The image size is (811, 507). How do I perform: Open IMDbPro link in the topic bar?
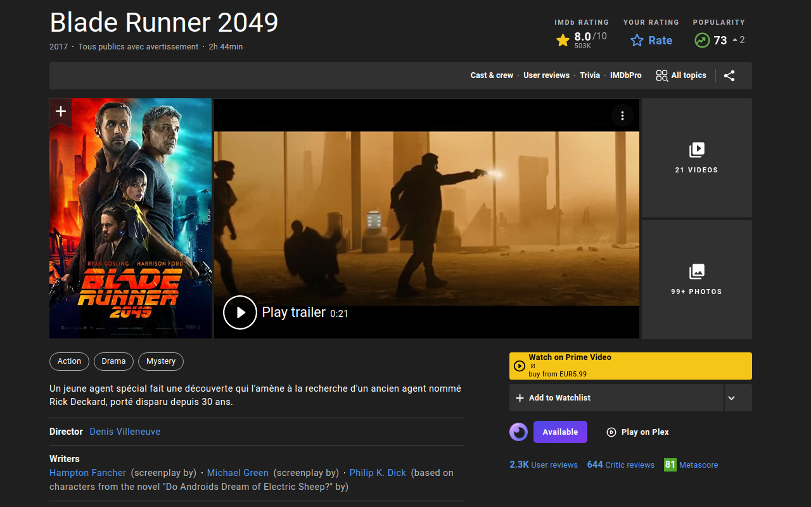(626, 75)
